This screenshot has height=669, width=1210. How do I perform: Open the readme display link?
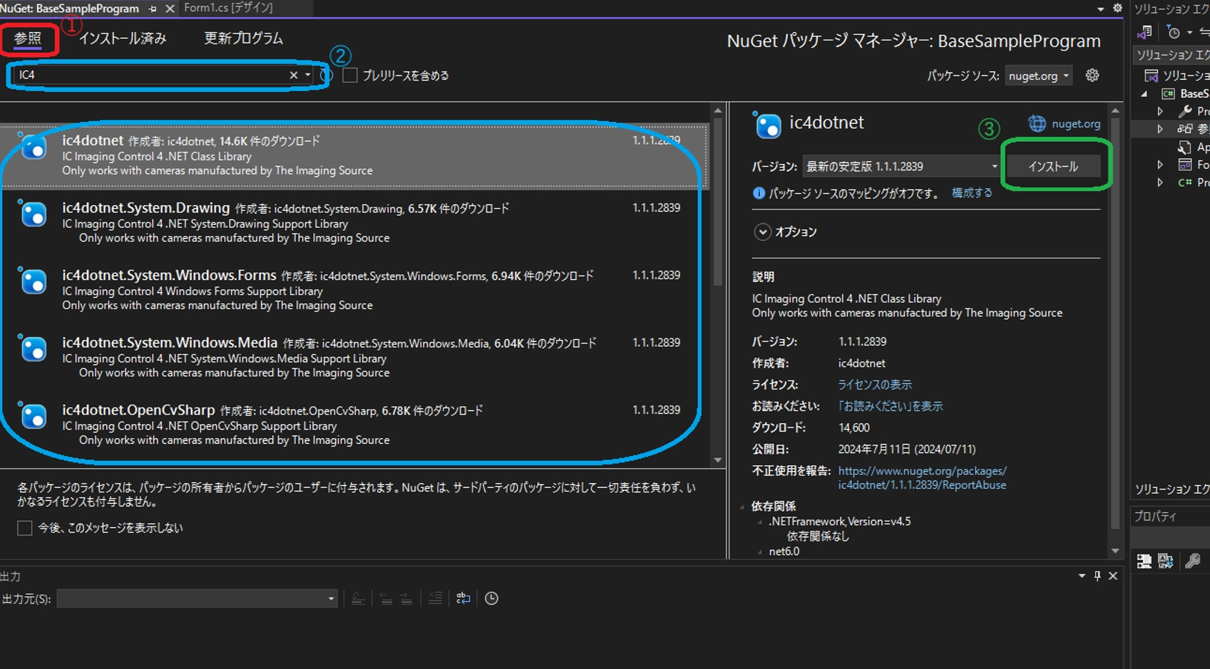coord(890,406)
